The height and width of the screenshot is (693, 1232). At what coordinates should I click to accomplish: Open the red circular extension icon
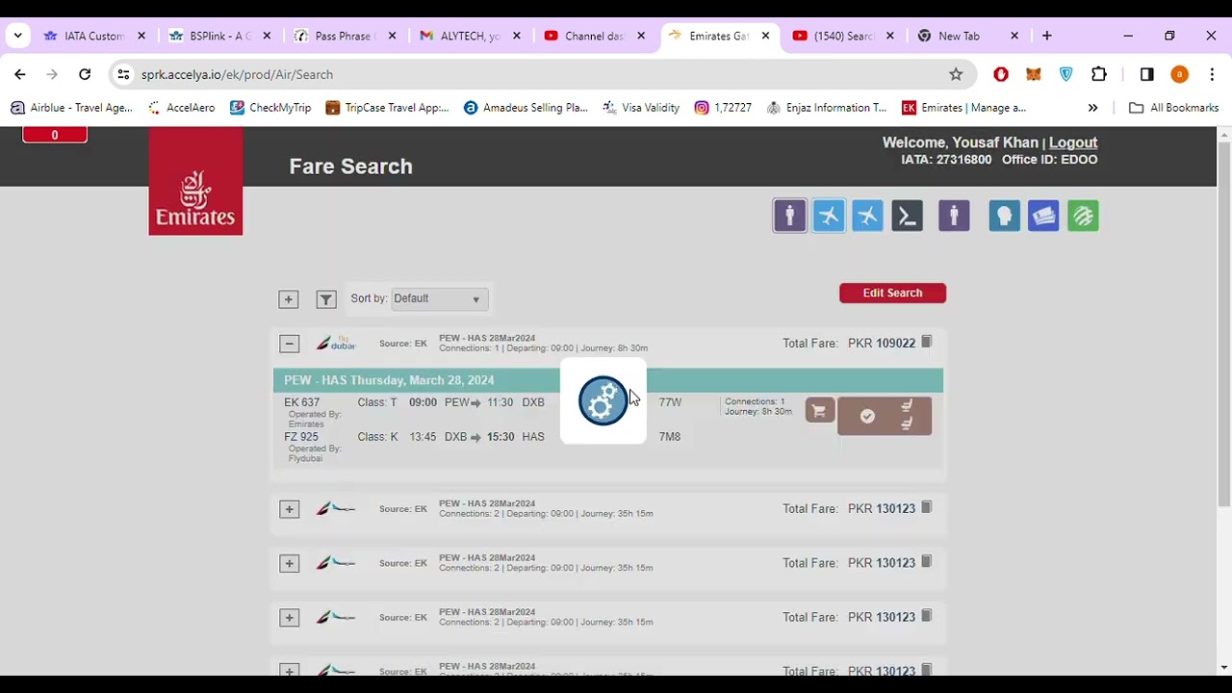click(x=1001, y=74)
